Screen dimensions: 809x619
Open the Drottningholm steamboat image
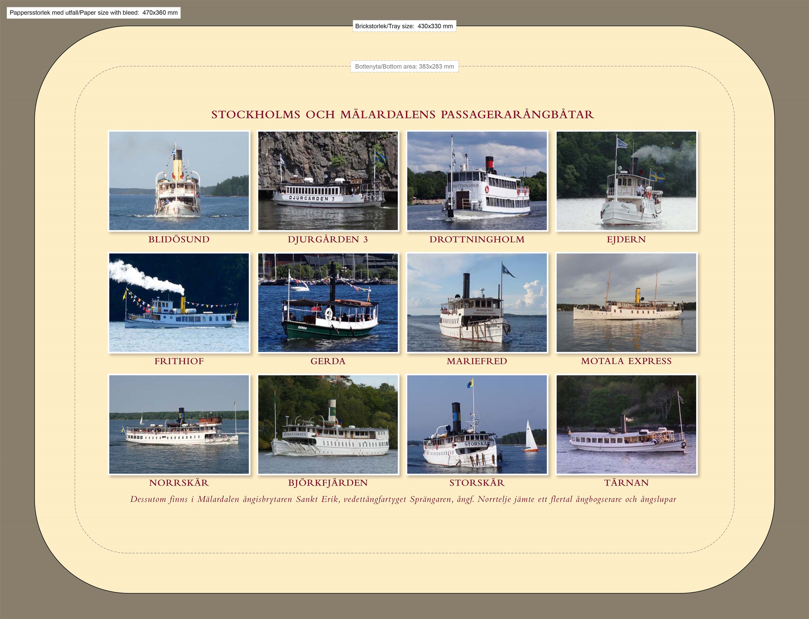tap(477, 181)
